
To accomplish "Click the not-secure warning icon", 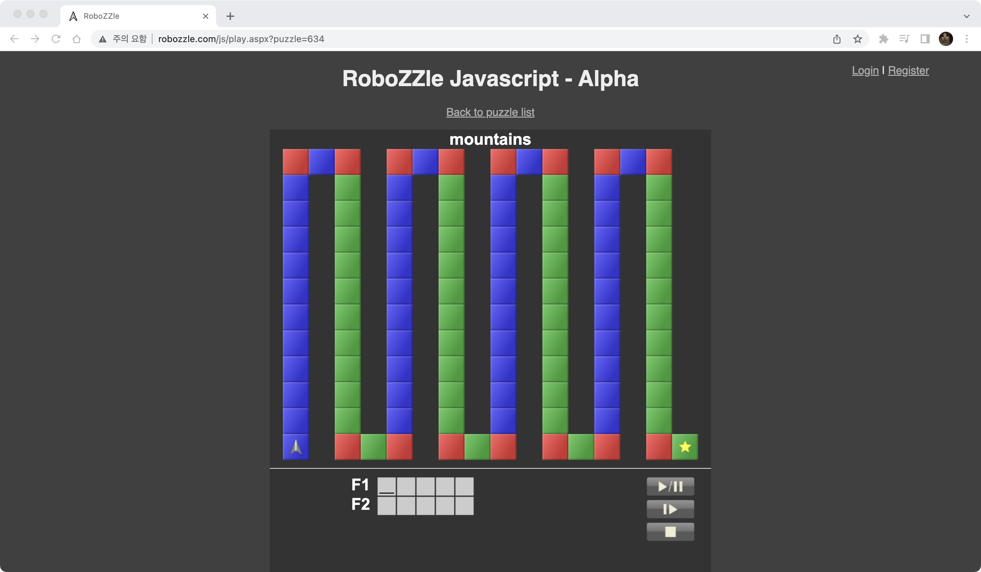I will [x=103, y=39].
